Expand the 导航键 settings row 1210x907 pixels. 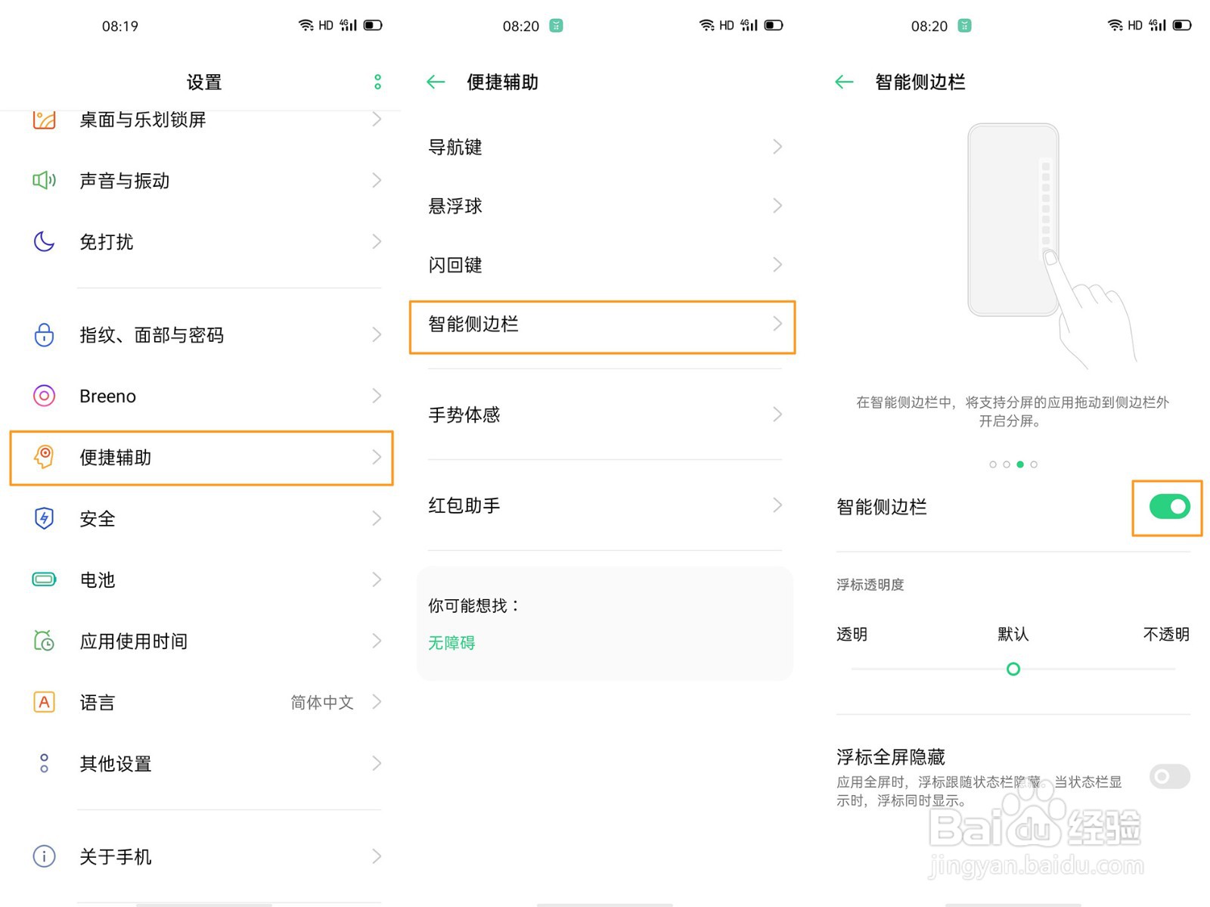[x=603, y=147]
